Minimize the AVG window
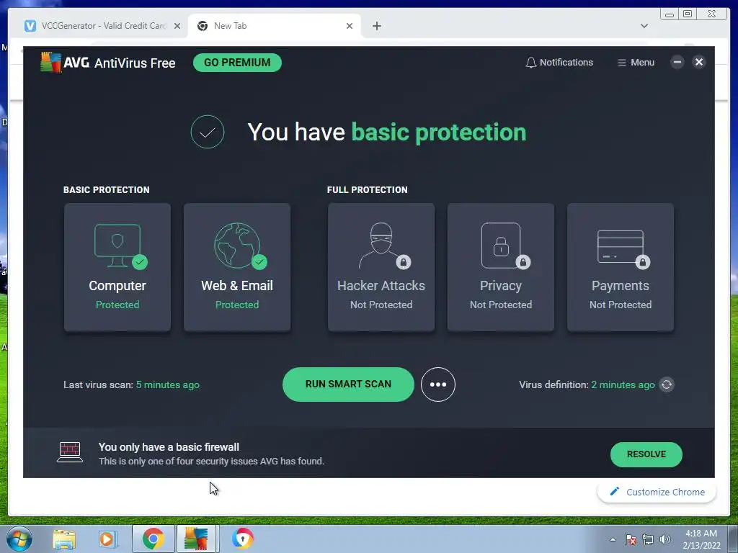Image resolution: width=738 pixels, height=553 pixels. (677, 62)
